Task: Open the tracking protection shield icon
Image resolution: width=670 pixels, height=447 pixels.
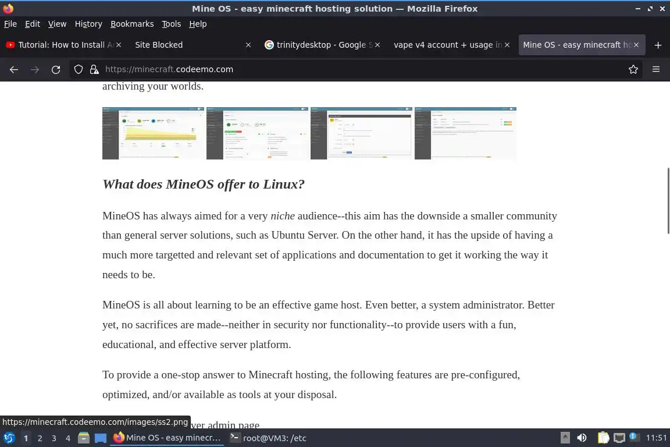Action: click(x=78, y=69)
